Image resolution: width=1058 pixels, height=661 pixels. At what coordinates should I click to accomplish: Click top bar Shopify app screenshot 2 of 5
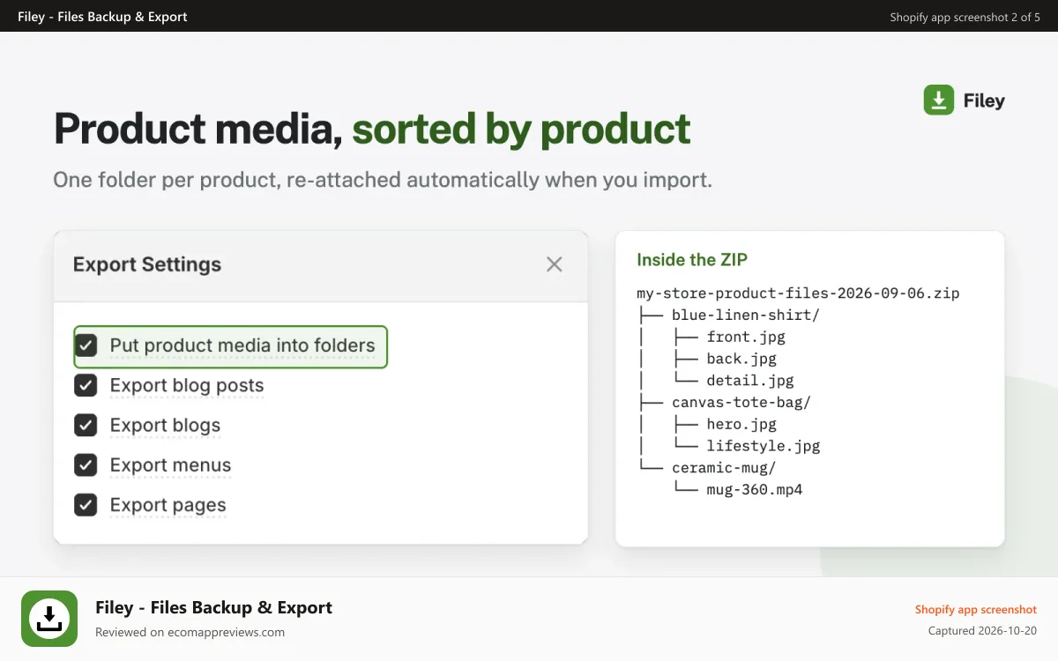click(965, 17)
